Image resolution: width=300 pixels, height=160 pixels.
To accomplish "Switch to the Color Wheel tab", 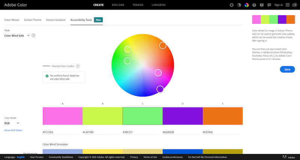I will [x=12, y=20].
